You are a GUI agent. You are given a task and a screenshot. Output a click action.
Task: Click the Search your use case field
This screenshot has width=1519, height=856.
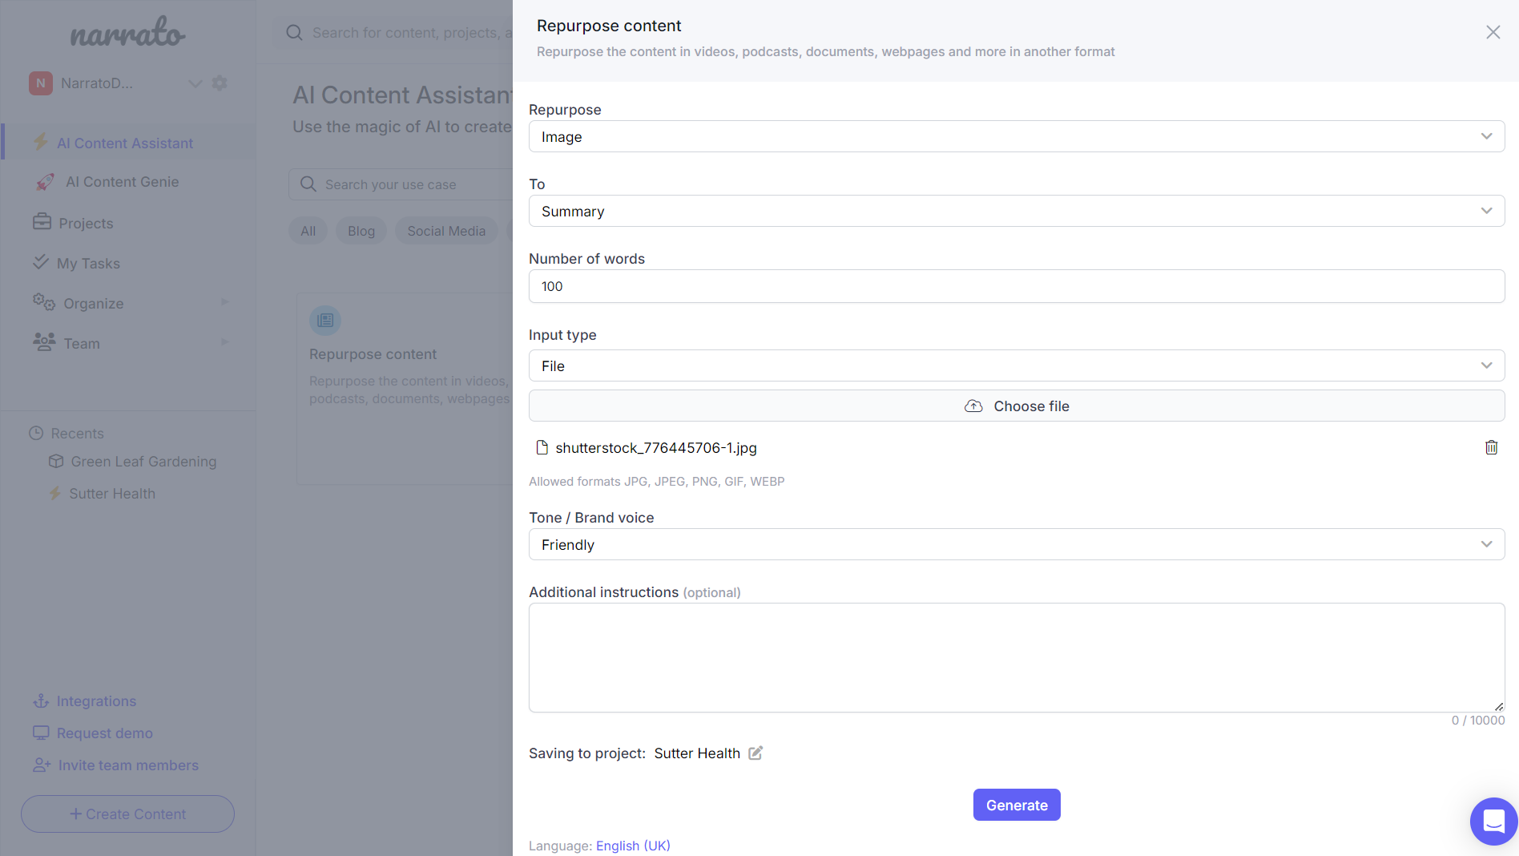point(401,184)
